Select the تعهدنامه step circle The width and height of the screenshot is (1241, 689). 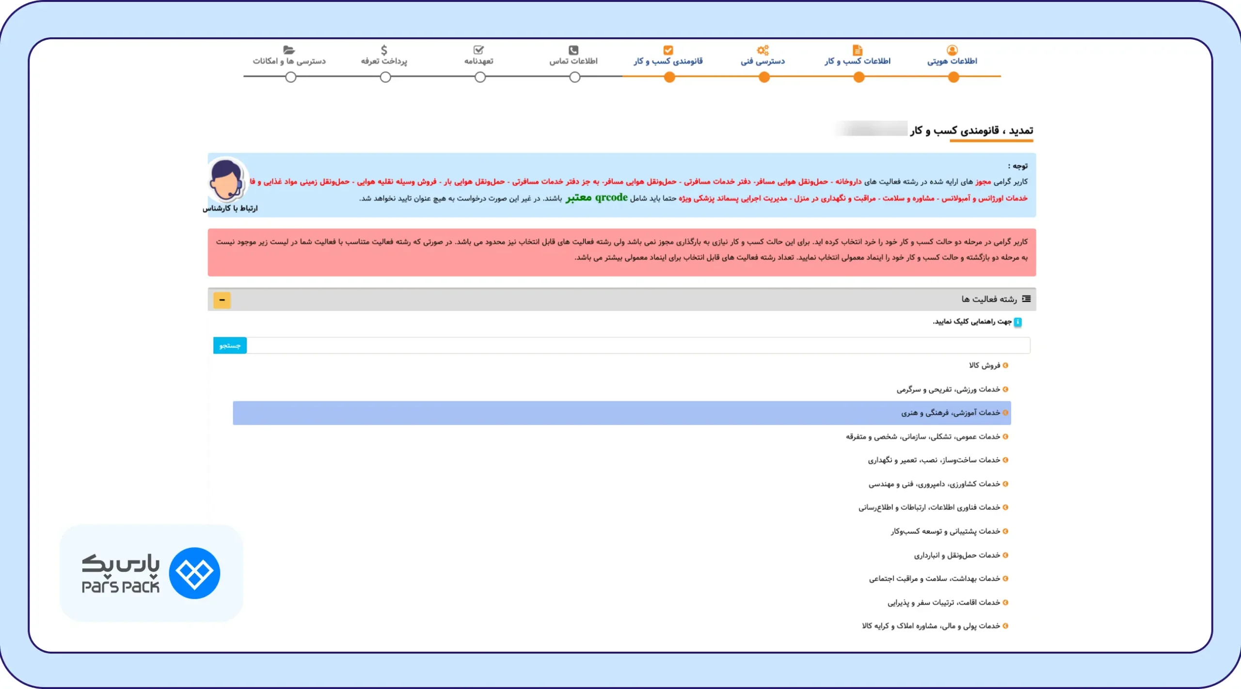[x=480, y=77]
